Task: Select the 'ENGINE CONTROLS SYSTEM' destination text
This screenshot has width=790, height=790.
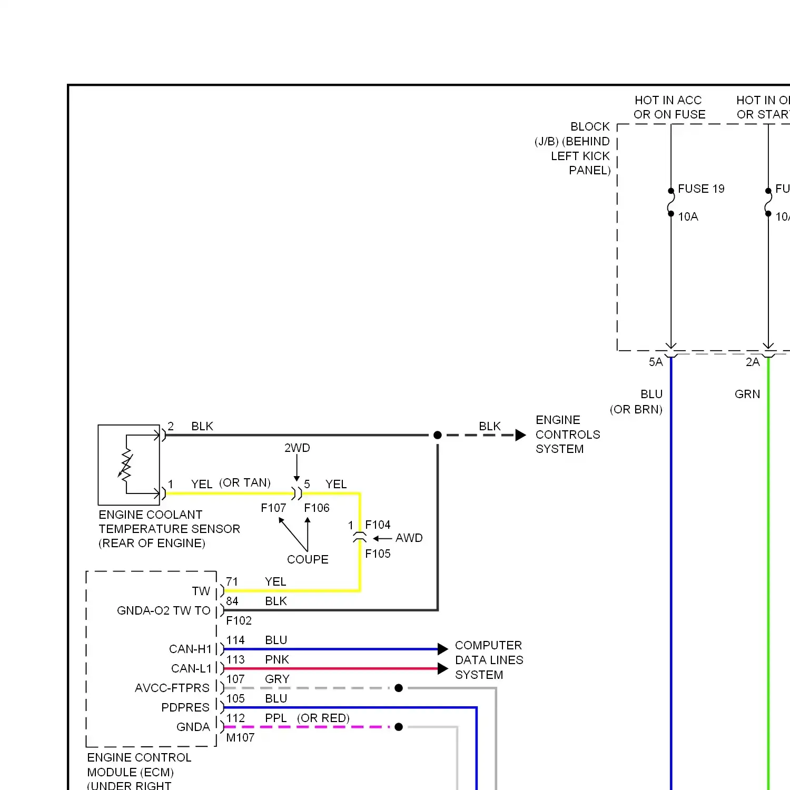Action: point(568,434)
